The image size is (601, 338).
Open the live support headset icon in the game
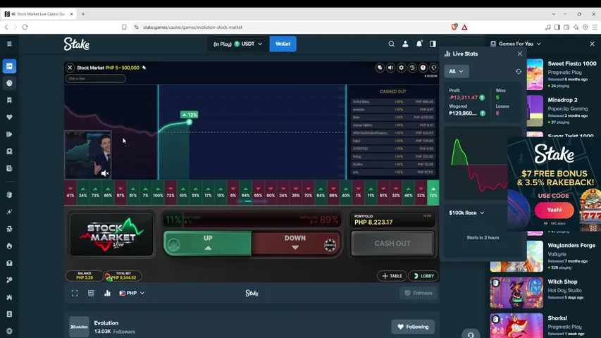(433, 68)
